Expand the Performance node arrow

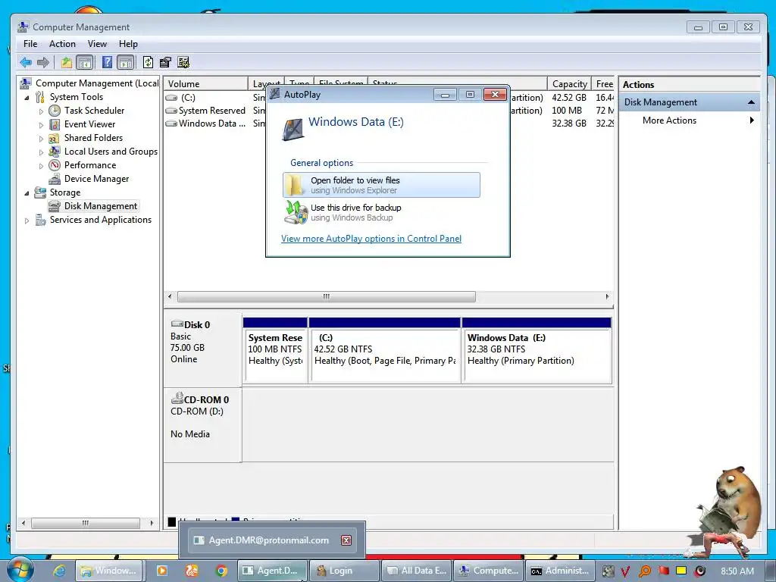click(x=42, y=166)
